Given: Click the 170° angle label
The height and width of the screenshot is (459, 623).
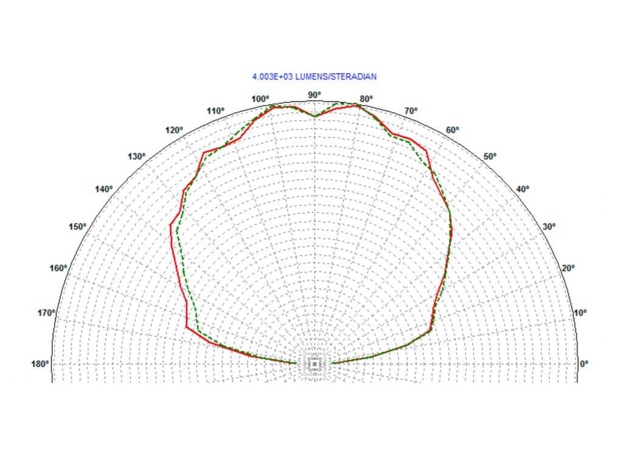Looking at the screenshot, I should 46,313.
